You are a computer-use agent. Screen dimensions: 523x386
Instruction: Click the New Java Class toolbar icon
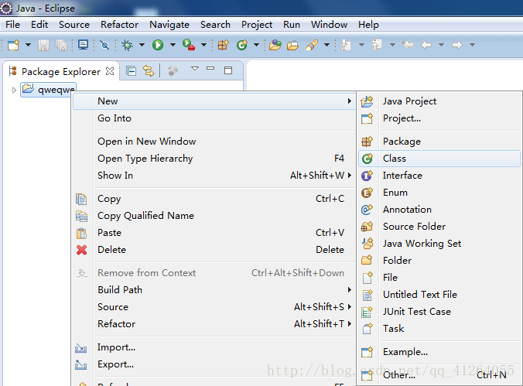coord(242,45)
